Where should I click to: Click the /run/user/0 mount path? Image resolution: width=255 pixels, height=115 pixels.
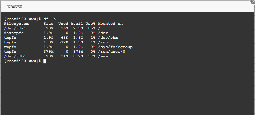tap(112, 52)
